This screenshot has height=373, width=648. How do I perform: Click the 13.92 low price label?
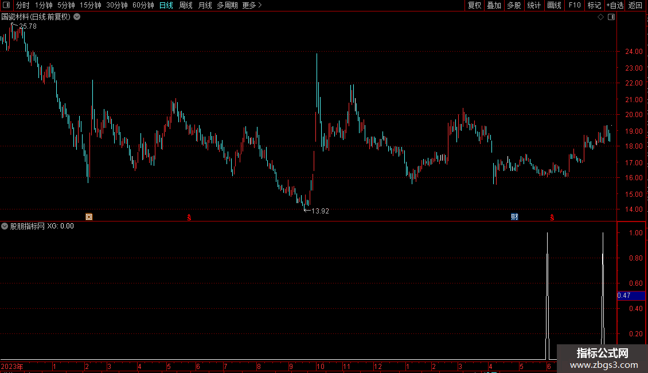click(x=320, y=211)
